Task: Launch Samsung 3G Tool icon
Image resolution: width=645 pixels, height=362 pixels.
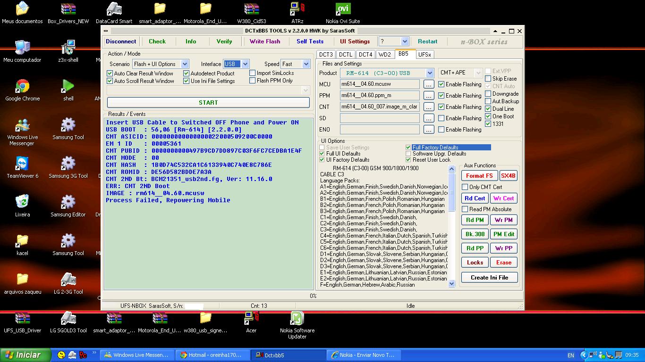Action: [68, 167]
